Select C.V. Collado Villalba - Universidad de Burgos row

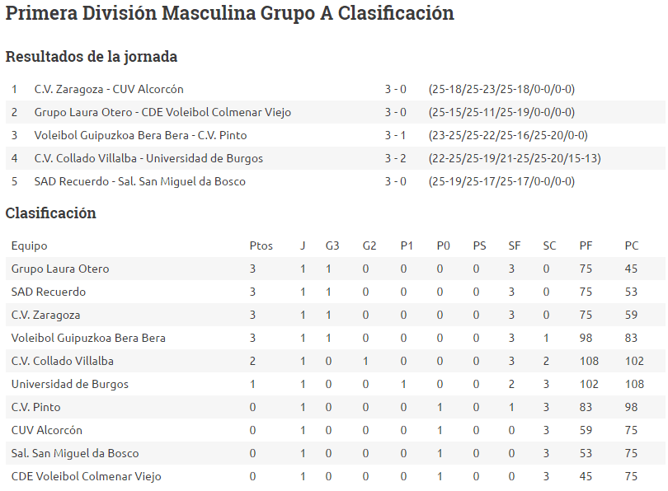pyautogui.click(x=336, y=158)
